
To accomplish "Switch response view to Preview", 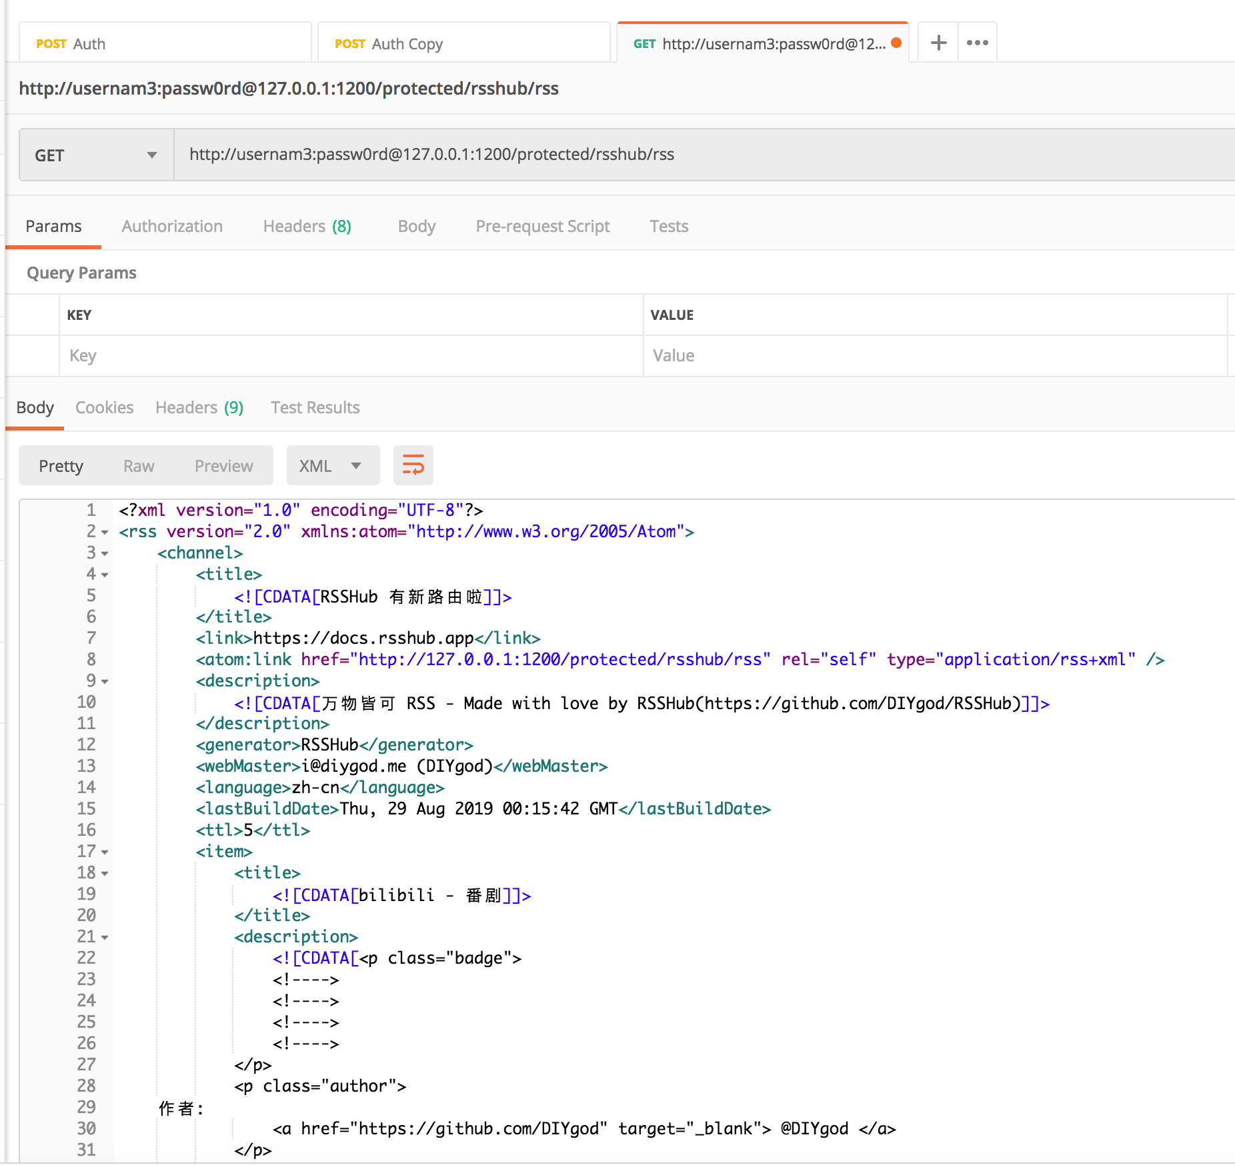I will click(223, 466).
